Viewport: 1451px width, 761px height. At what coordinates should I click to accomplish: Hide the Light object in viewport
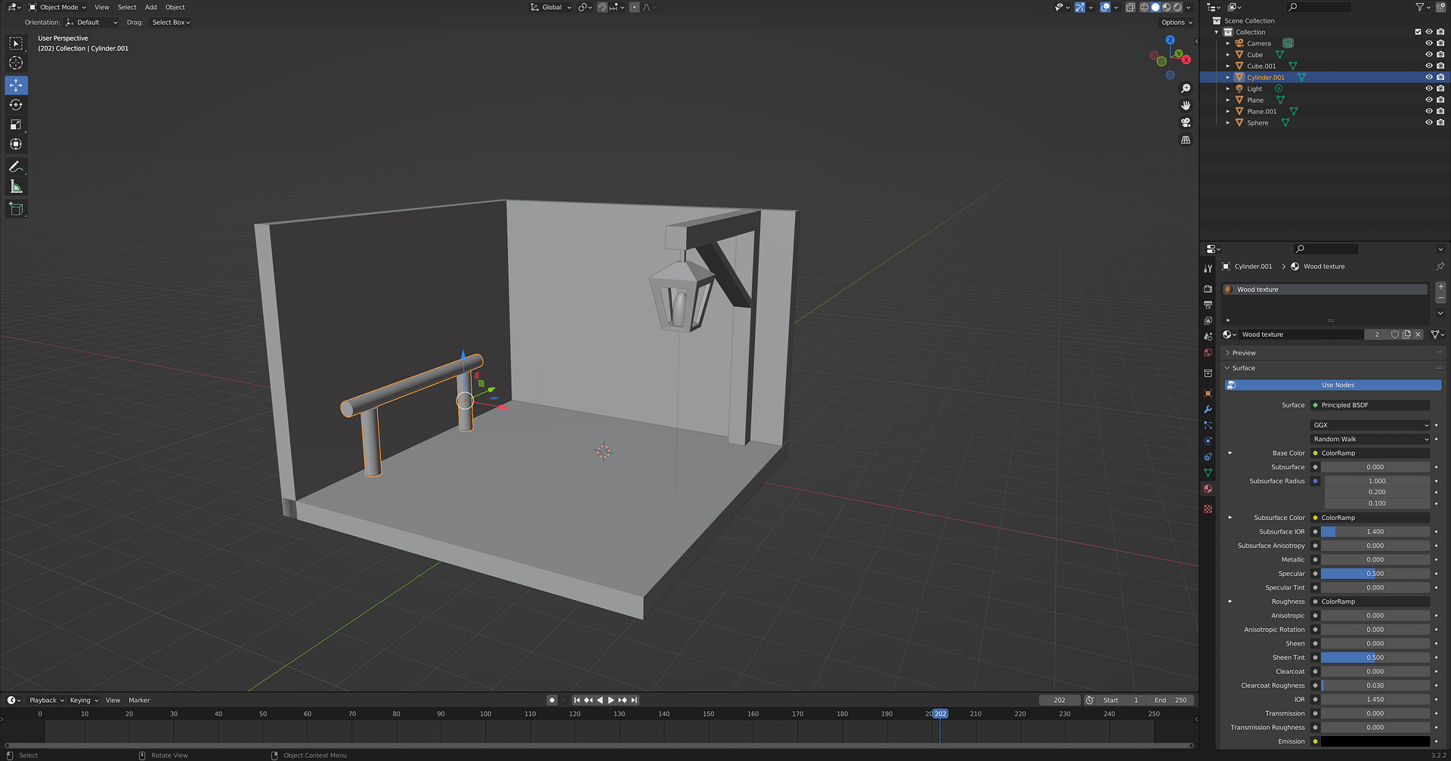click(x=1428, y=88)
